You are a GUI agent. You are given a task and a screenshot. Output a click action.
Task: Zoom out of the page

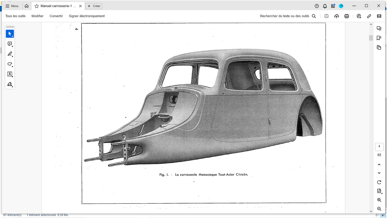(x=379, y=209)
